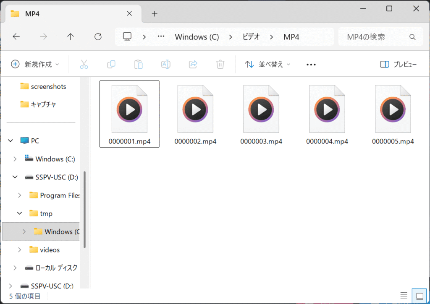Select file 0000005.mp4
Viewport: 430px width, 304px height.
(393, 114)
